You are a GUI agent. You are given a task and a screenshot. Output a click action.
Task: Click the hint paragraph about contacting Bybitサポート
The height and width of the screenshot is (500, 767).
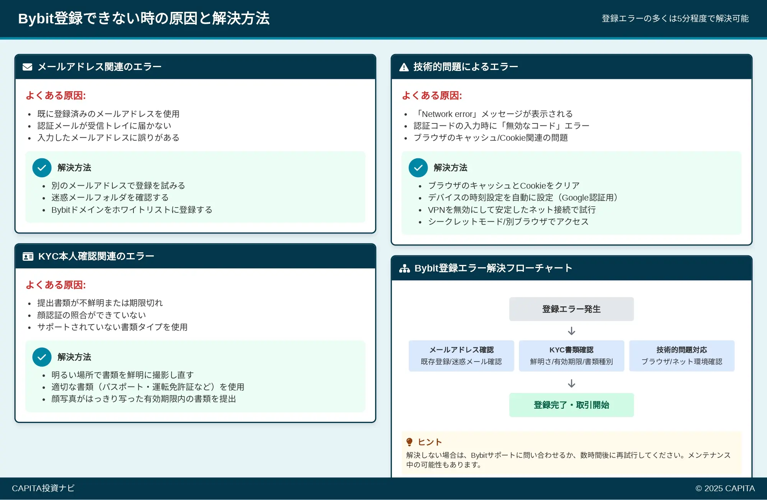569,460
